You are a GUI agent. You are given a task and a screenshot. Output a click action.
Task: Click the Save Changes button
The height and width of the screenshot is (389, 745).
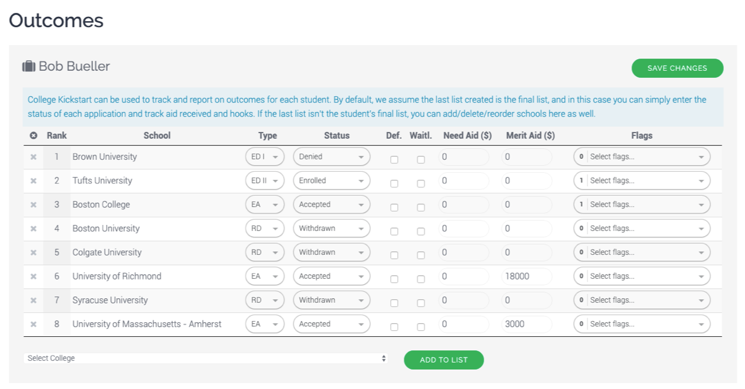coord(677,68)
